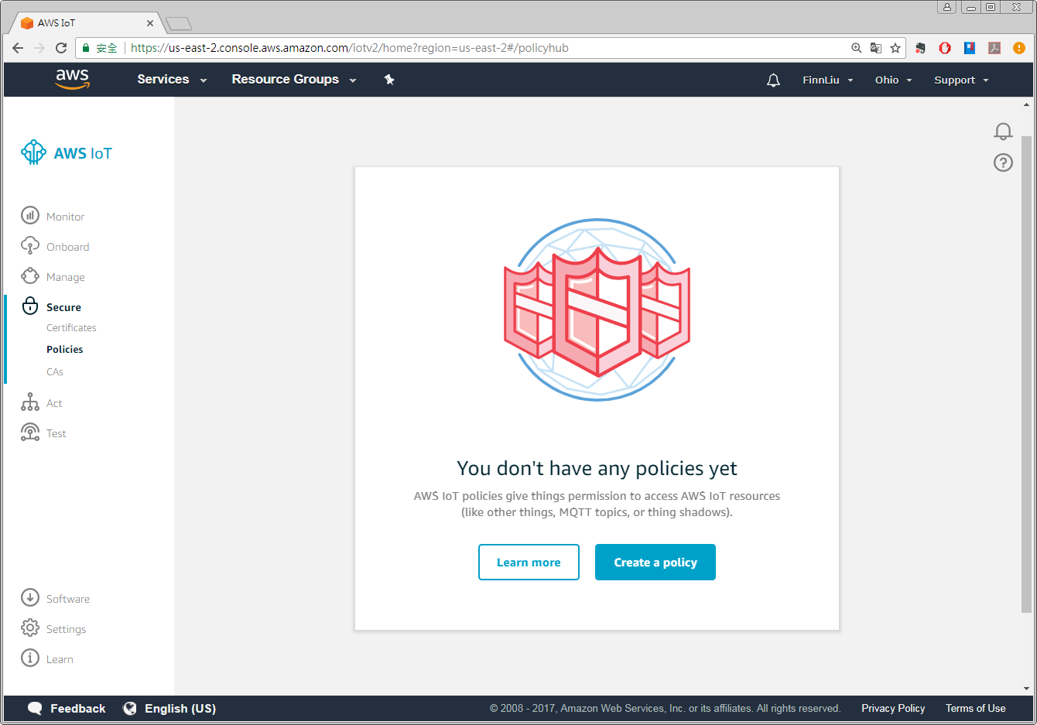Click the Act hierarchy icon
Screen dimensions: 1037x725
(x=30, y=402)
